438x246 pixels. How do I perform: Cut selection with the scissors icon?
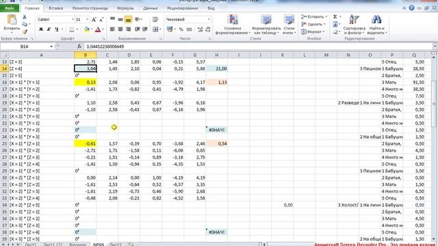25,17
